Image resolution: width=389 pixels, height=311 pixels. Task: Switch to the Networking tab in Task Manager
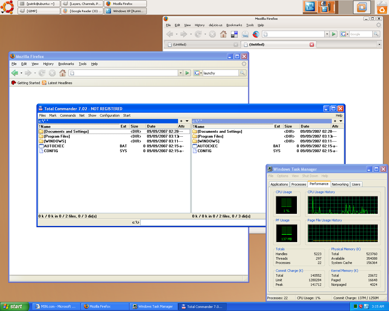point(340,184)
